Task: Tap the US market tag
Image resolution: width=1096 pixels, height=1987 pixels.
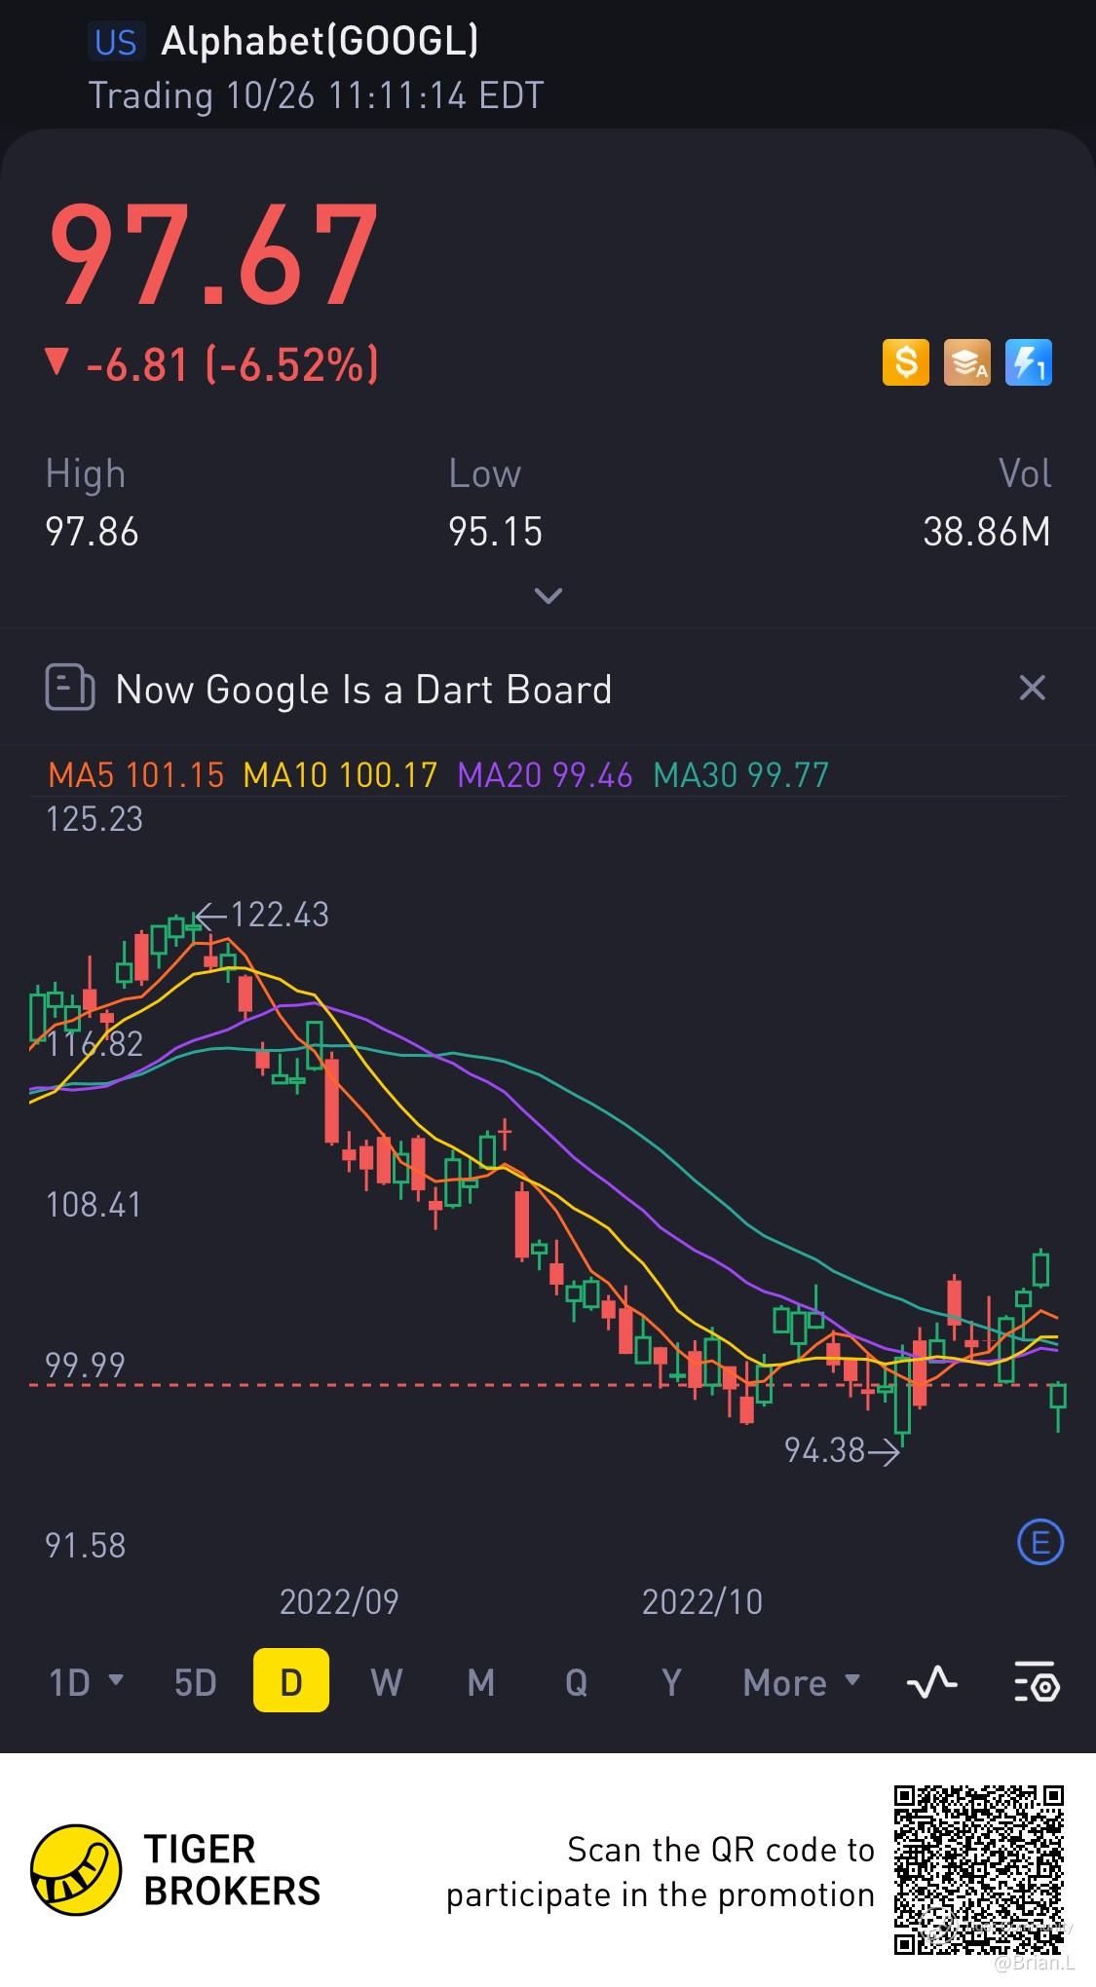Action: [116, 42]
